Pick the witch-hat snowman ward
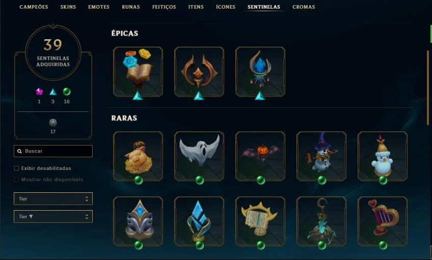This screenshot has width=432, height=260. [321, 156]
